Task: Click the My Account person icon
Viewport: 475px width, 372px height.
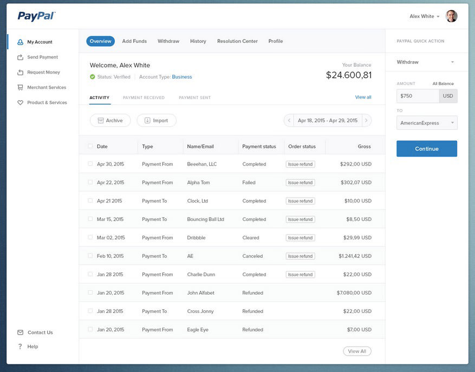Action: (20, 42)
